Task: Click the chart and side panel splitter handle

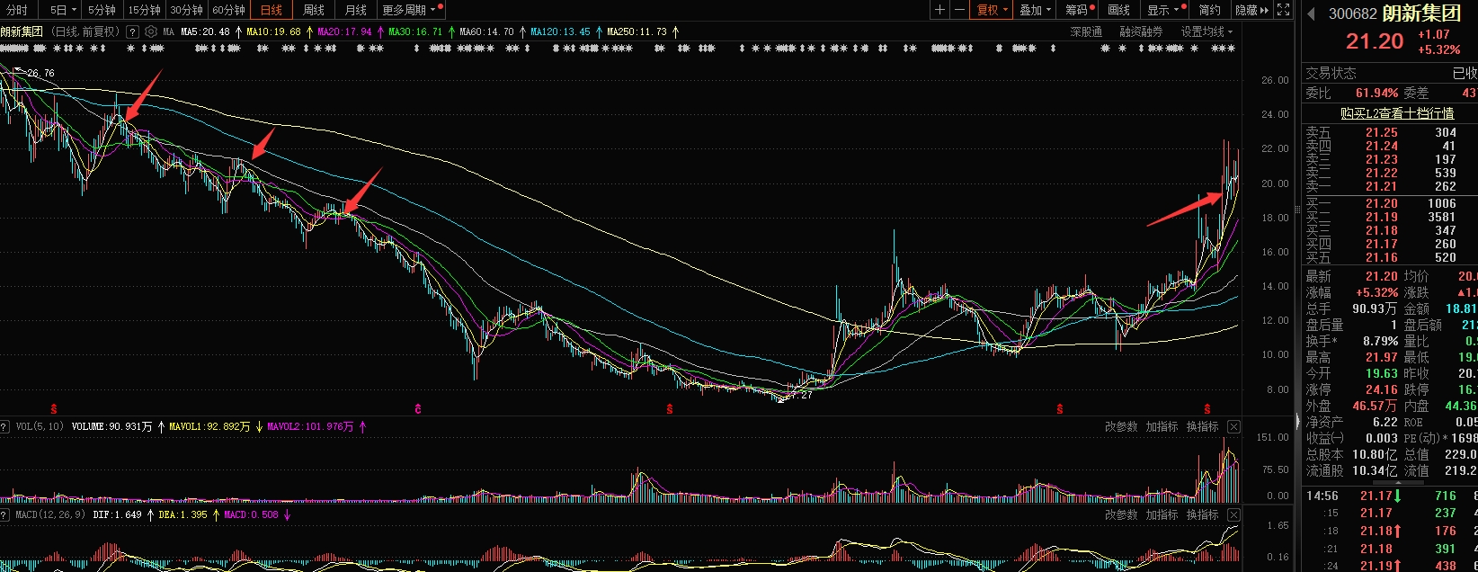Action: pos(1297,421)
